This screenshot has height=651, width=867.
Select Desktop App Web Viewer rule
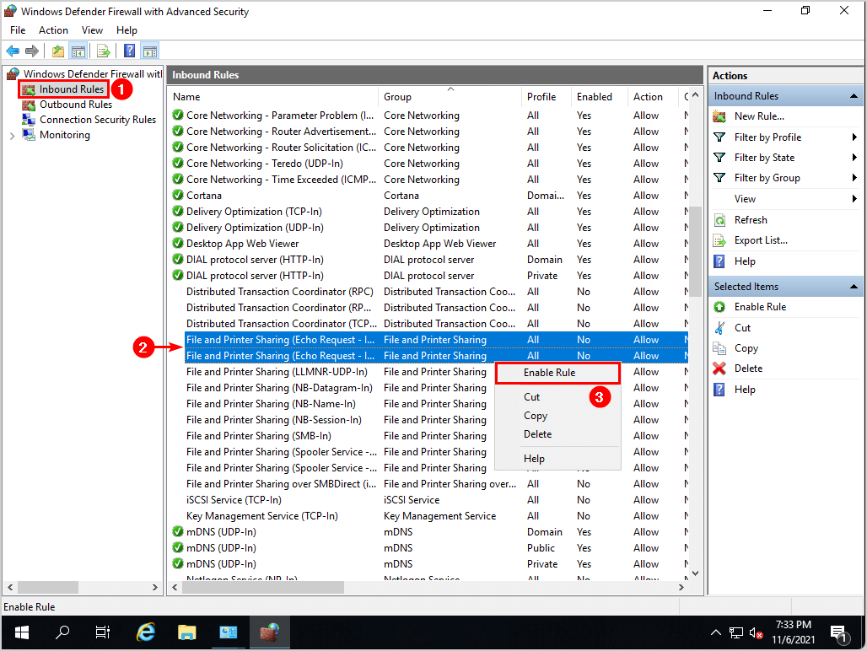click(242, 244)
